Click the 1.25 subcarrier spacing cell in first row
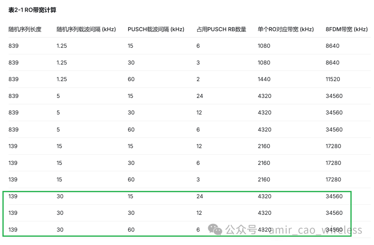The width and height of the screenshot is (374, 245). [61, 45]
